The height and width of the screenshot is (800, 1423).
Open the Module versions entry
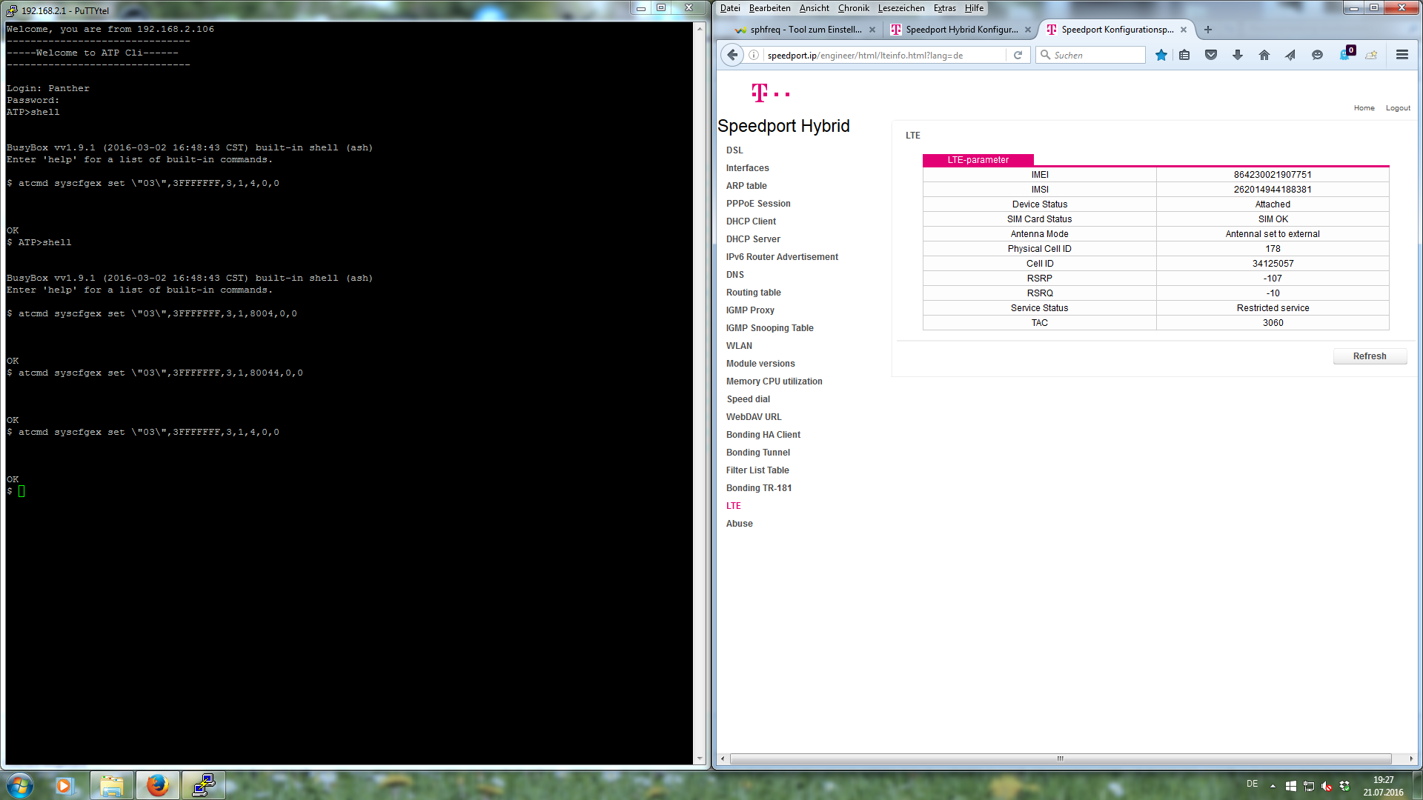tap(760, 364)
